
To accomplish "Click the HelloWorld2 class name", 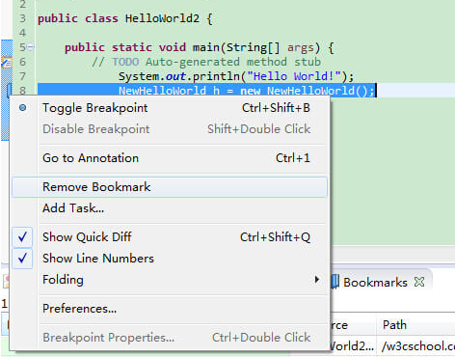I will (x=162, y=18).
